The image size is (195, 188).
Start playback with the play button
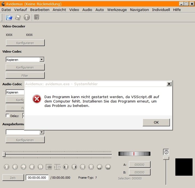click(x=7, y=167)
